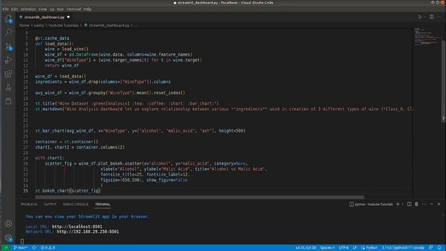The image size is (446, 251).
Task: Open the run button dropdown arrow
Action: (x=425, y=17)
